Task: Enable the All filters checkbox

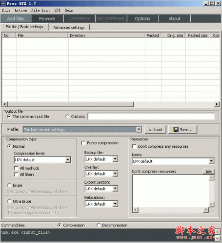Action: click(16, 174)
